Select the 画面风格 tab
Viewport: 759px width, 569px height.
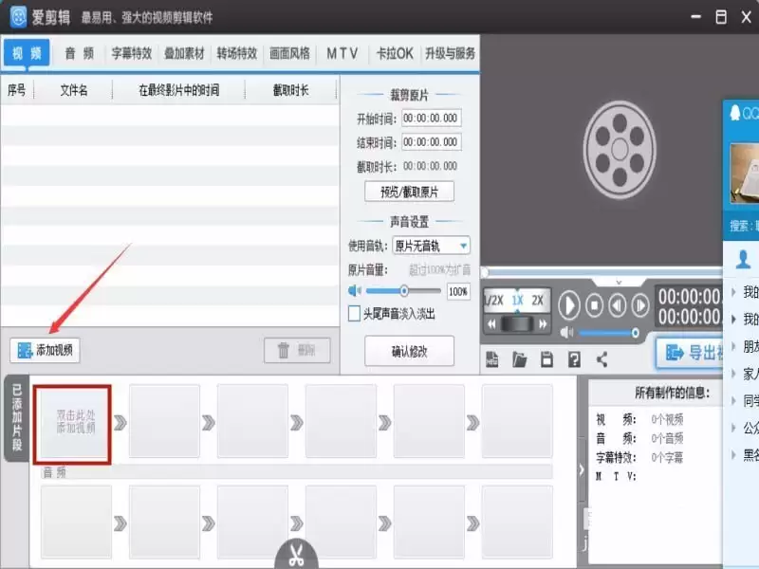pos(289,53)
